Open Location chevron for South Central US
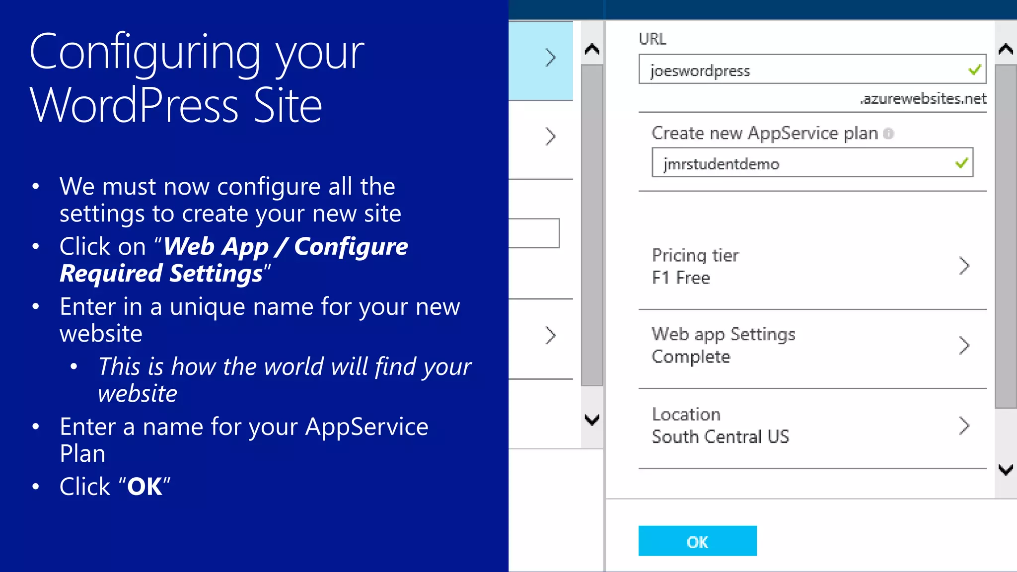Image resolution: width=1017 pixels, height=572 pixels. pyautogui.click(x=964, y=426)
